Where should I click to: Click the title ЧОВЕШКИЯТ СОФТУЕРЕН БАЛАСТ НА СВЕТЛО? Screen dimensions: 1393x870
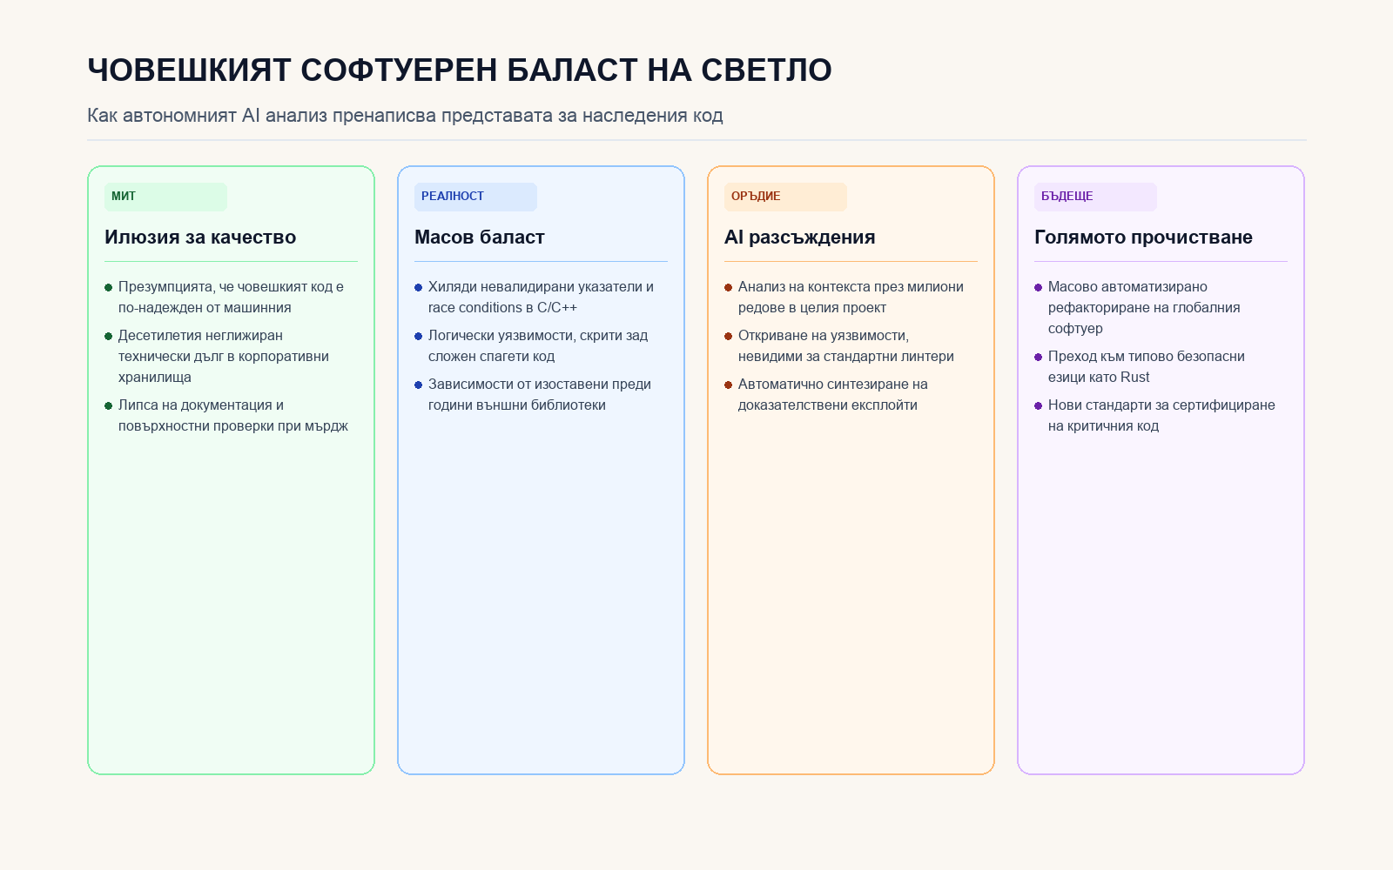coord(460,70)
